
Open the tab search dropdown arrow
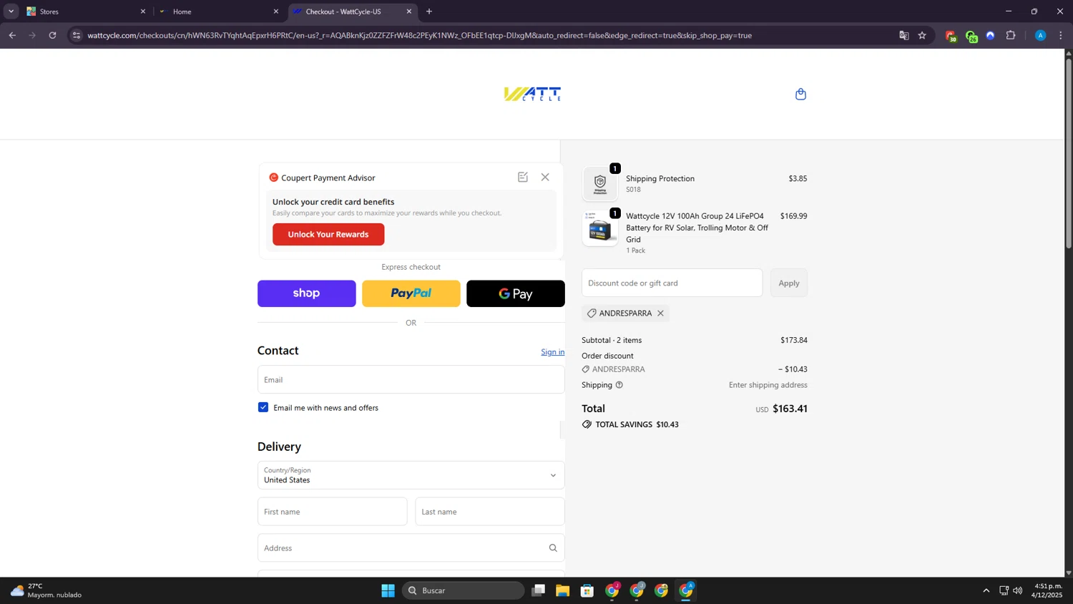pos(11,11)
